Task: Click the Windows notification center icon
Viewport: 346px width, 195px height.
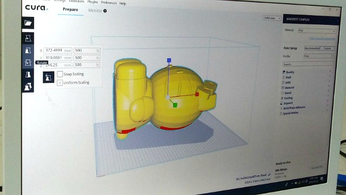Action: [x=322, y=179]
